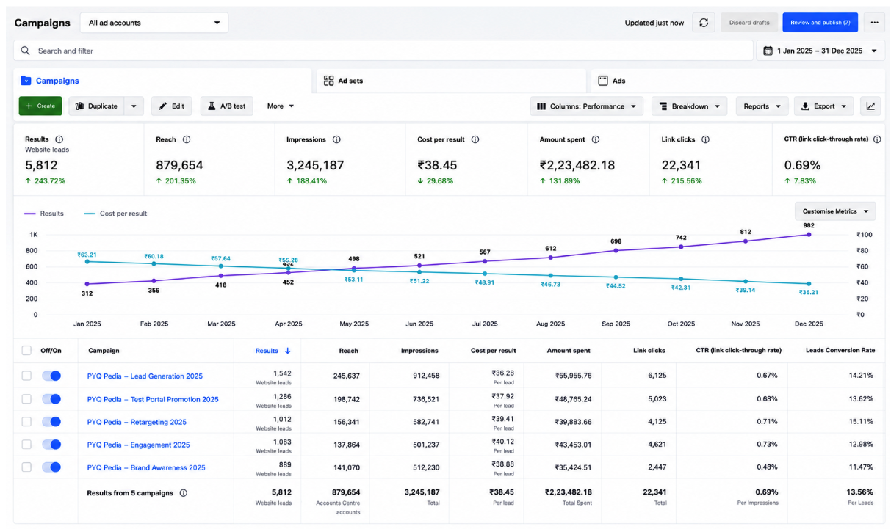Switch off Engagement 2025 campaign toggle
The height and width of the screenshot is (529, 891).
click(x=51, y=445)
